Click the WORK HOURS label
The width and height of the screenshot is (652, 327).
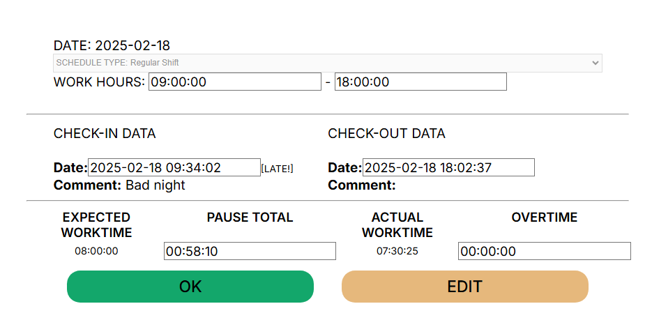[x=99, y=82]
